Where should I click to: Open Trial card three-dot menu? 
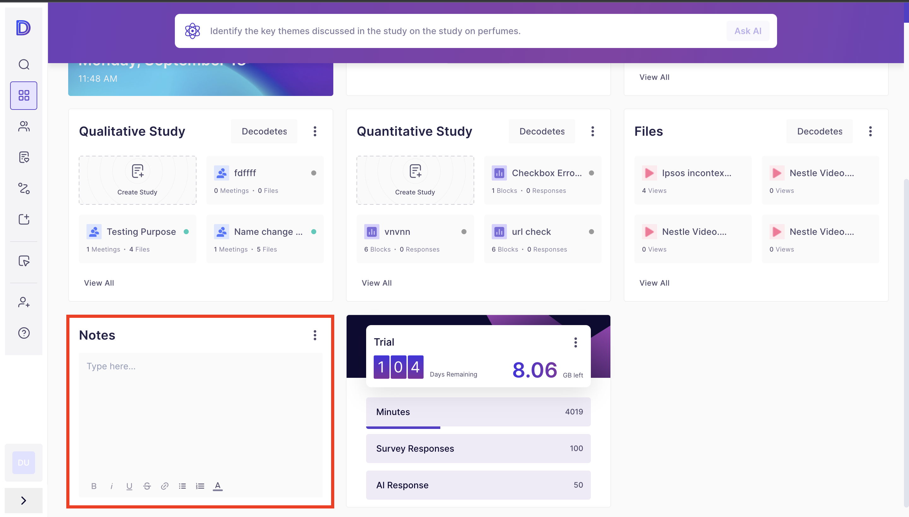pyautogui.click(x=576, y=342)
